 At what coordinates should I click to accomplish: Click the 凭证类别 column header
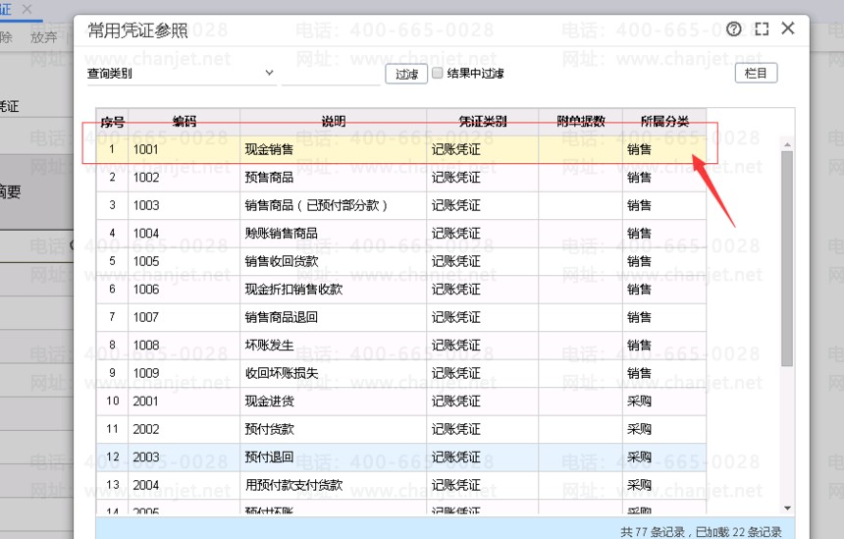(482, 122)
